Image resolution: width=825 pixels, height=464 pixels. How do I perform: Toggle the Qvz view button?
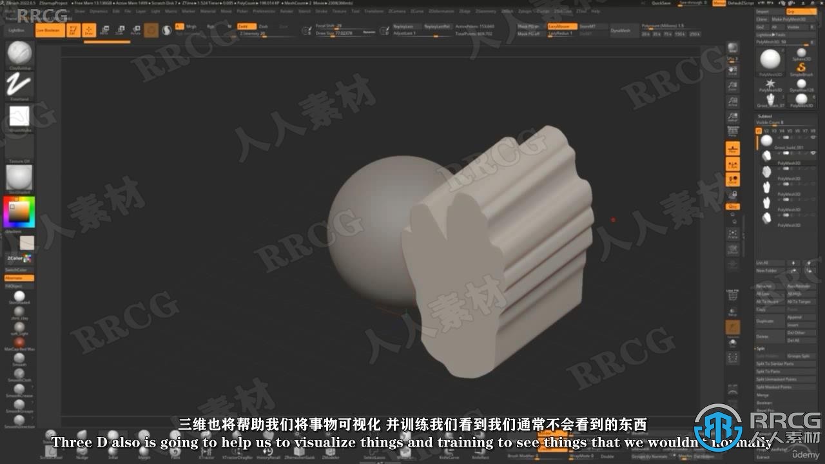(732, 206)
